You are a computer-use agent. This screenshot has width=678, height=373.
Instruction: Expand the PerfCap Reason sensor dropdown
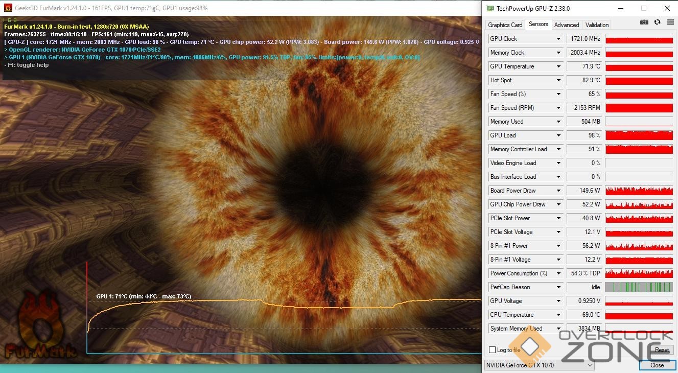pos(558,287)
